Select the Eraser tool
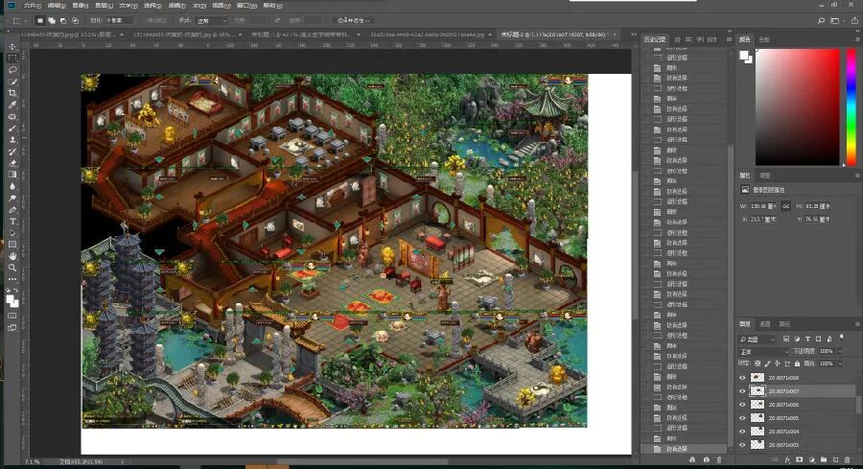Image resolution: width=863 pixels, height=469 pixels. (12, 163)
